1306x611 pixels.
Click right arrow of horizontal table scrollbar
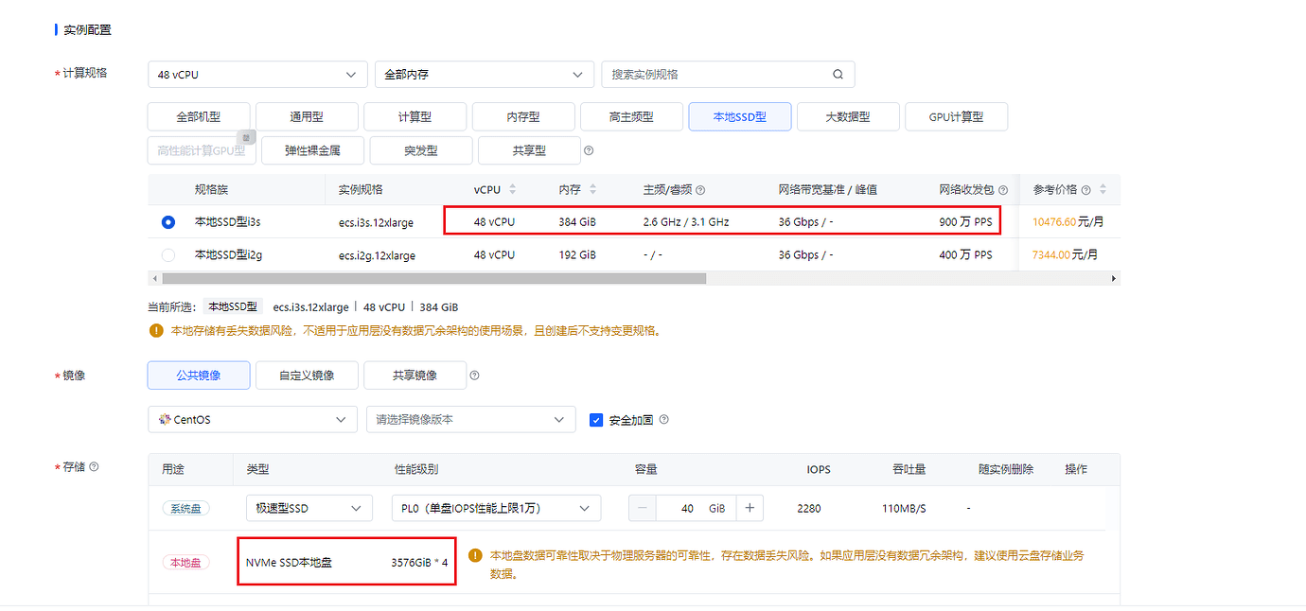click(x=1114, y=279)
